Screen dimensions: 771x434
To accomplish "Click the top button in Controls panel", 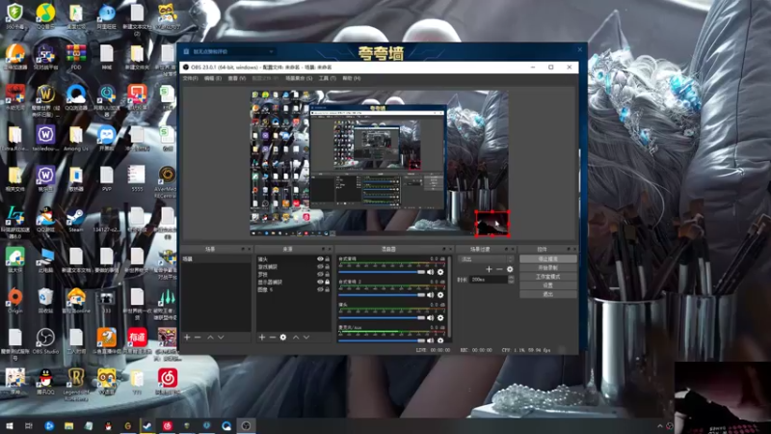I will click(547, 258).
